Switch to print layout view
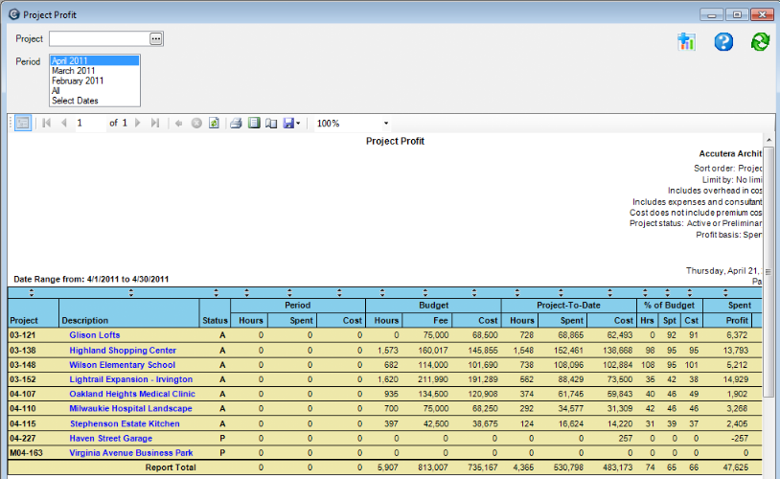This screenshot has height=479, width=780. (x=254, y=124)
